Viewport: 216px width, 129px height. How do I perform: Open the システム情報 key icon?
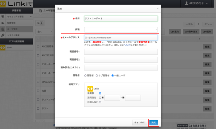(2, 35)
